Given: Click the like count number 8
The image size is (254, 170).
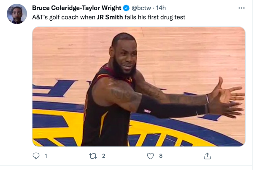Looking at the screenshot, I should point(161,156).
